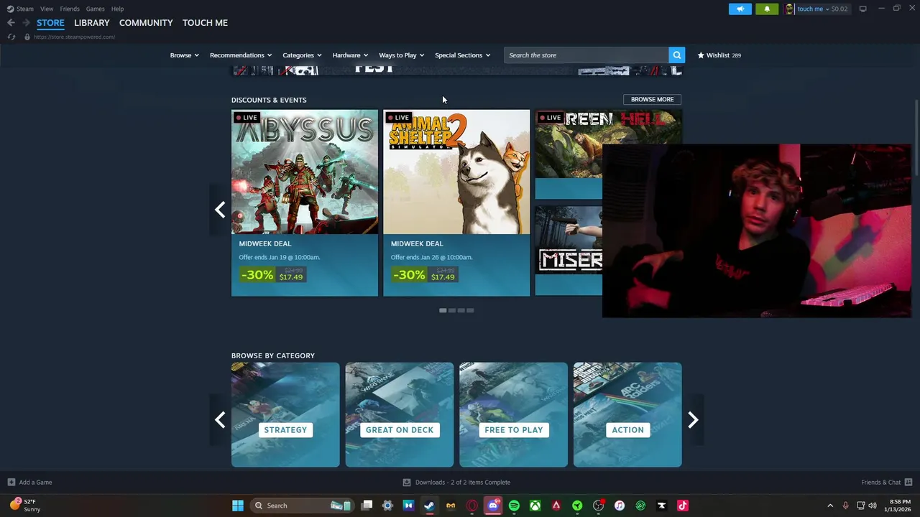Click the magnifier search button
The width and height of the screenshot is (920, 517).
point(676,55)
